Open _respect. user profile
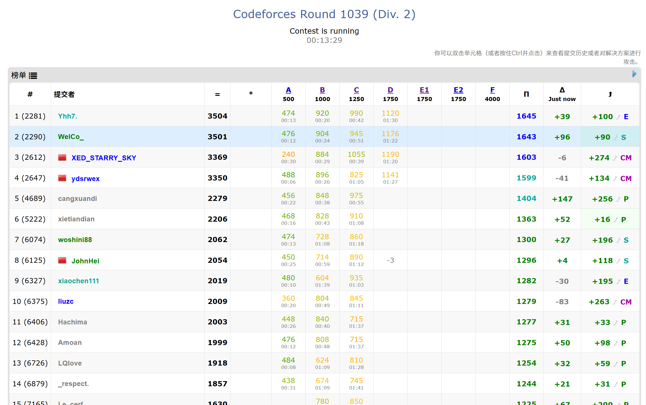 pos(73,384)
